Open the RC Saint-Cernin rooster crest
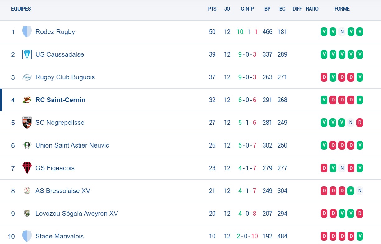381x244 pixels. coord(27,100)
